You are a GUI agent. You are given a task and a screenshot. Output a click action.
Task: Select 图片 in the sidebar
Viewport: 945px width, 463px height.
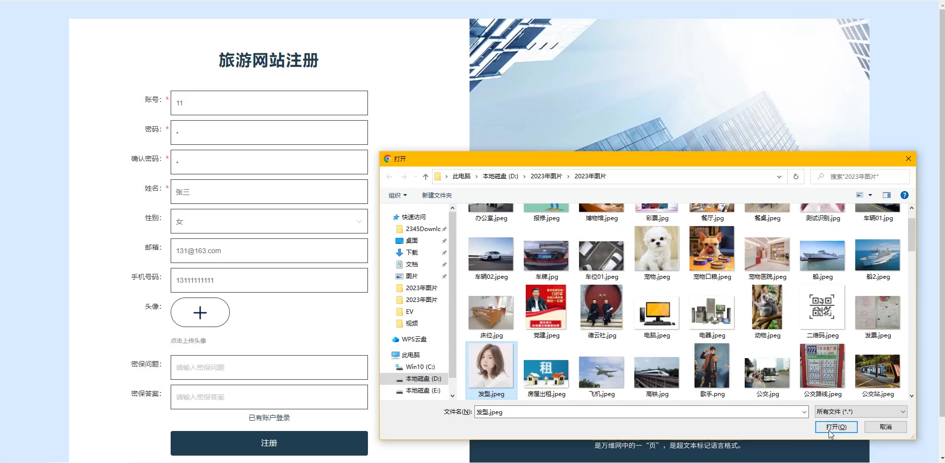pos(411,276)
